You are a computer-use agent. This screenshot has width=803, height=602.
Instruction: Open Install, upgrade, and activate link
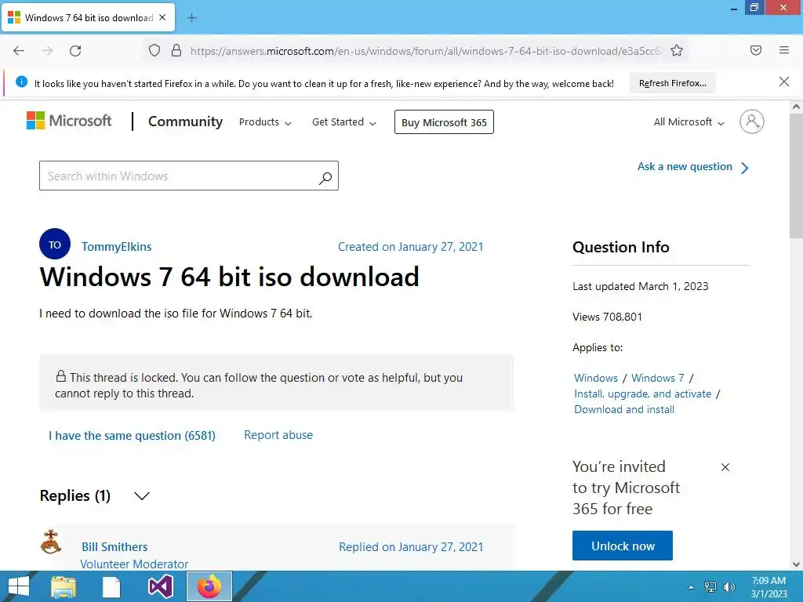(x=643, y=393)
